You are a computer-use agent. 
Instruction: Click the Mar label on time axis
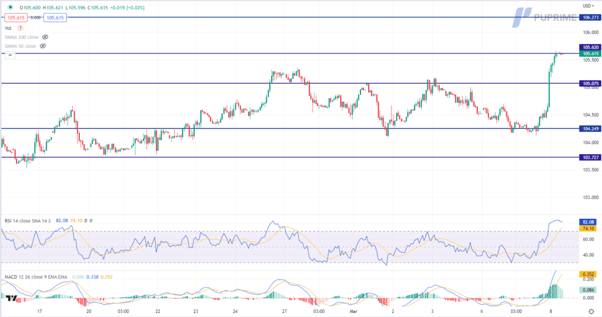[x=353, y=311]
